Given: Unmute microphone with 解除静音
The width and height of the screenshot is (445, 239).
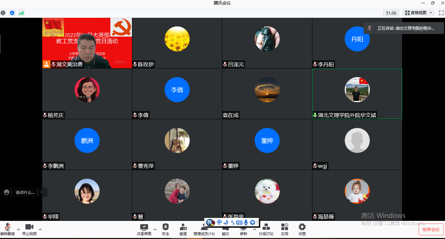Looking at the screenshot, I should click(x=7, y=229).
